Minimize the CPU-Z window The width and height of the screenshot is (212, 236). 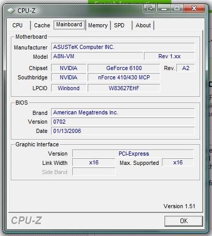tap(164, 8)
